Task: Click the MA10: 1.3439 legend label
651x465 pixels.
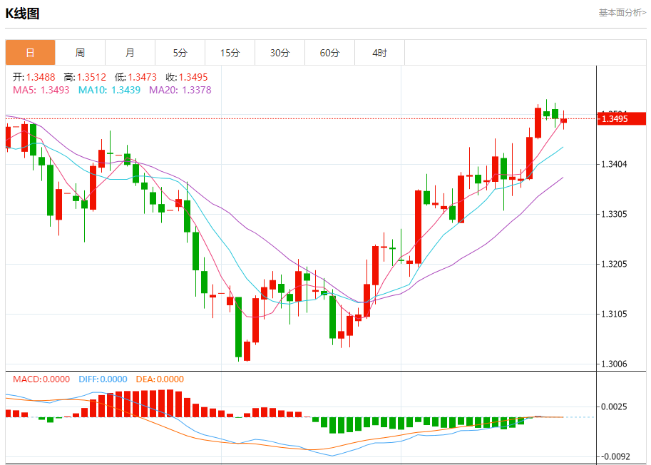Action: 109,90
